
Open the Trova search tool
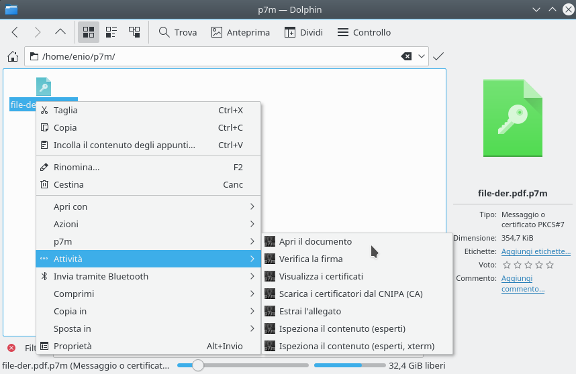click(x=178, y=32)
